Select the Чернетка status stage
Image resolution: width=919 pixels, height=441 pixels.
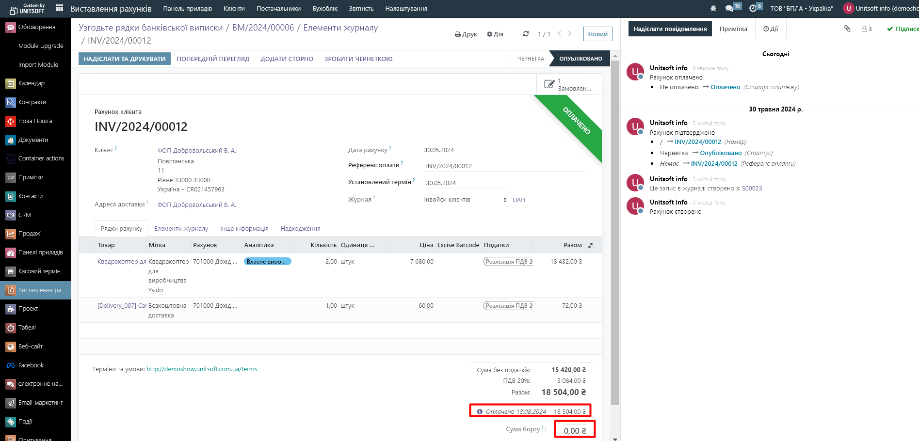[531, 59]
